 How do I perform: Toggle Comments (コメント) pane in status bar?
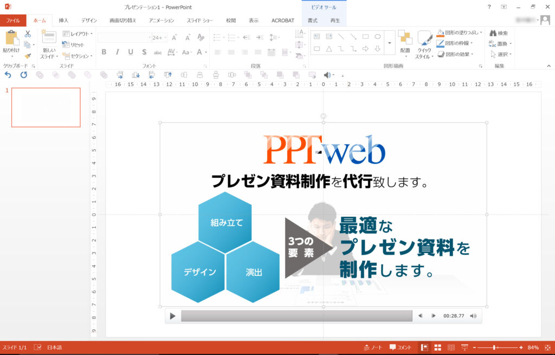(401, 347)
